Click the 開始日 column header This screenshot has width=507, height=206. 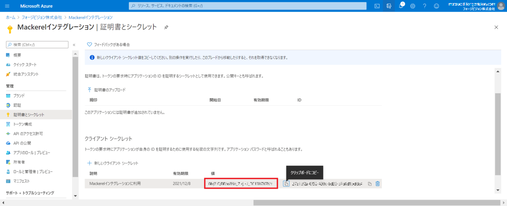coord(215,100)
